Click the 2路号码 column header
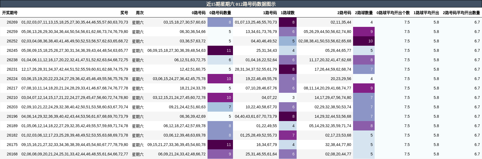Viewport: 482px width, 159px height. (x=344, y=13)
